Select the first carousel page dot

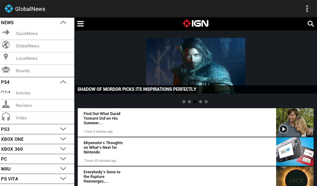point(184,102)
